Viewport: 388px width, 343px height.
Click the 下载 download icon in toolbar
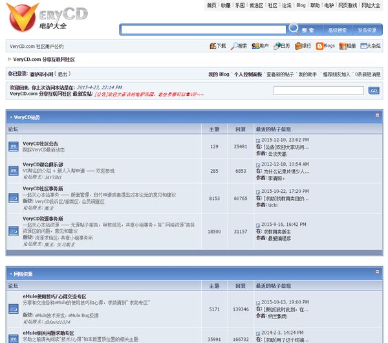(213, 46)
